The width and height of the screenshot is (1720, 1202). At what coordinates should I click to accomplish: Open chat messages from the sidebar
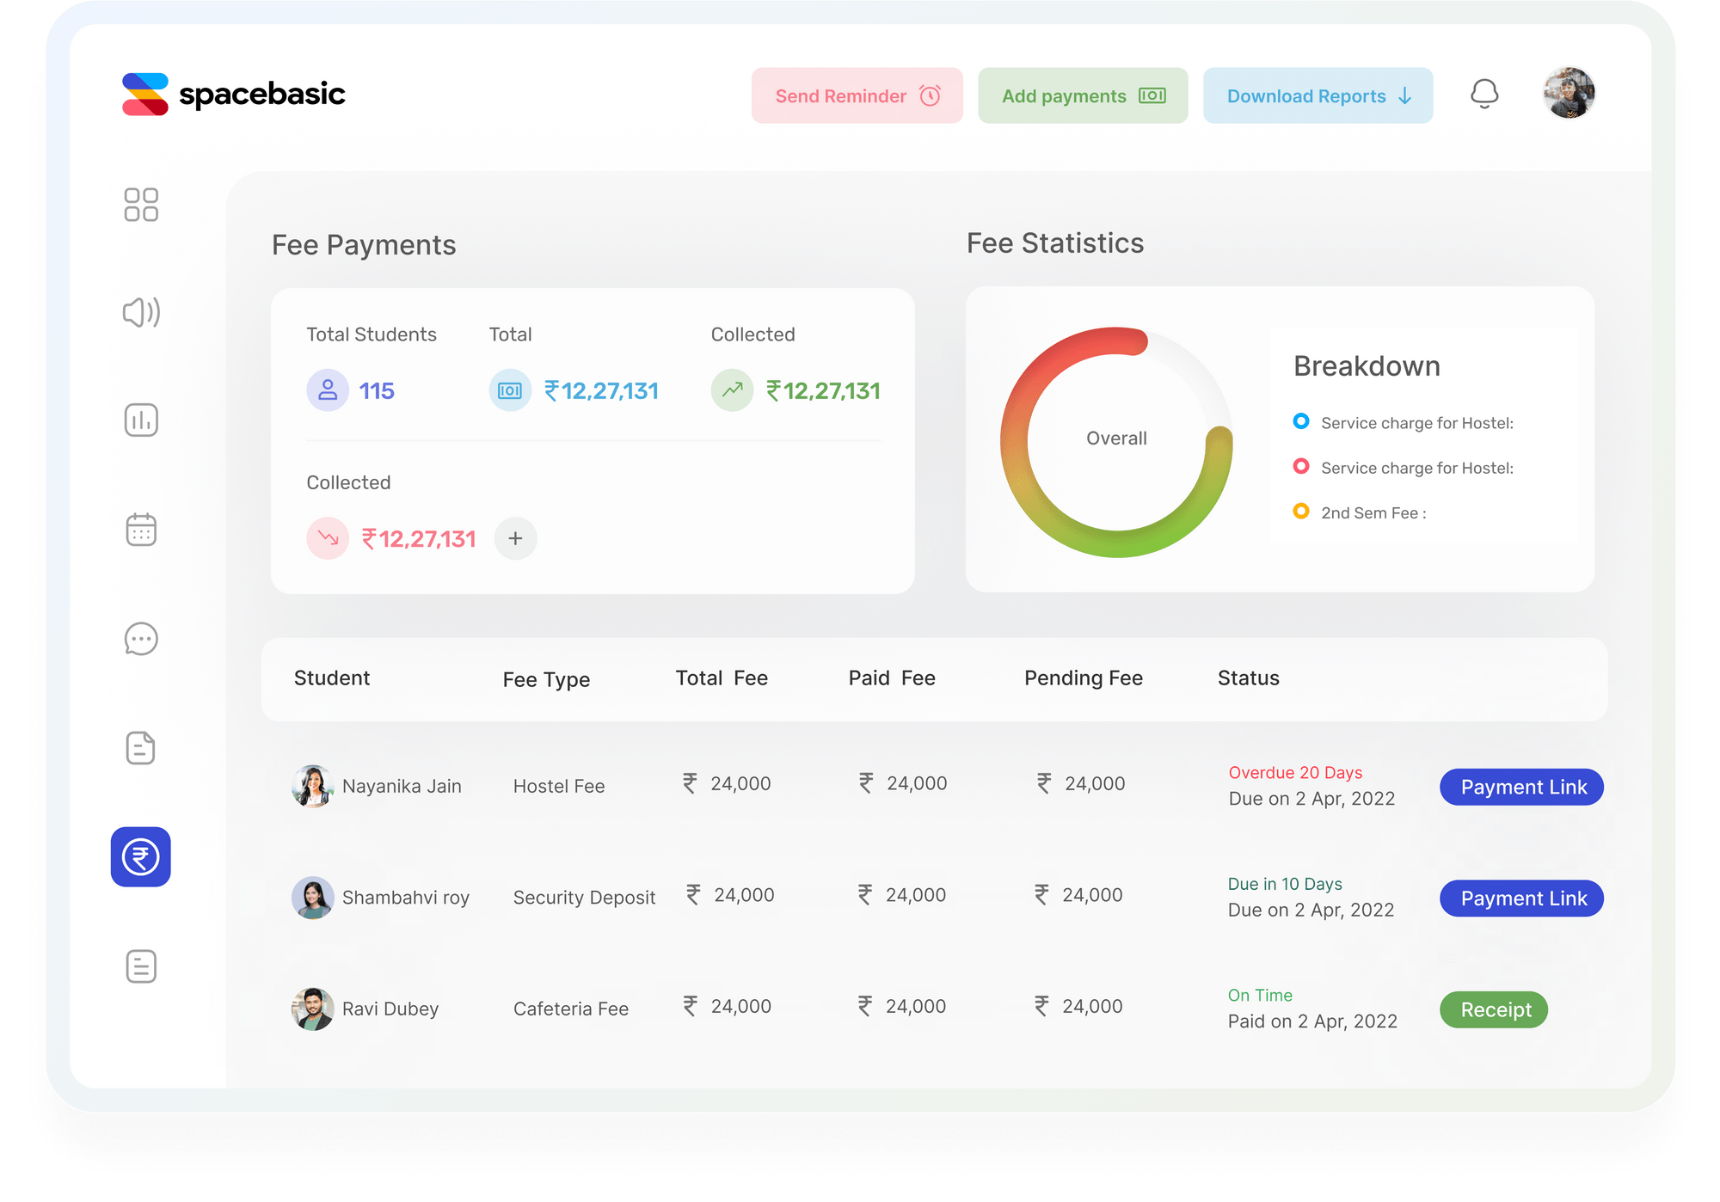141,639
